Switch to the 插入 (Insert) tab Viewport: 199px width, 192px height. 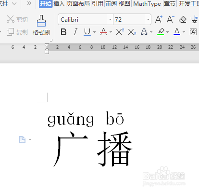[59, 4]
